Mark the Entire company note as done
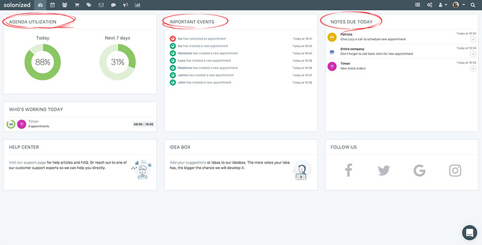The height and width of the screenshot is (245, 482). (473, 54)
